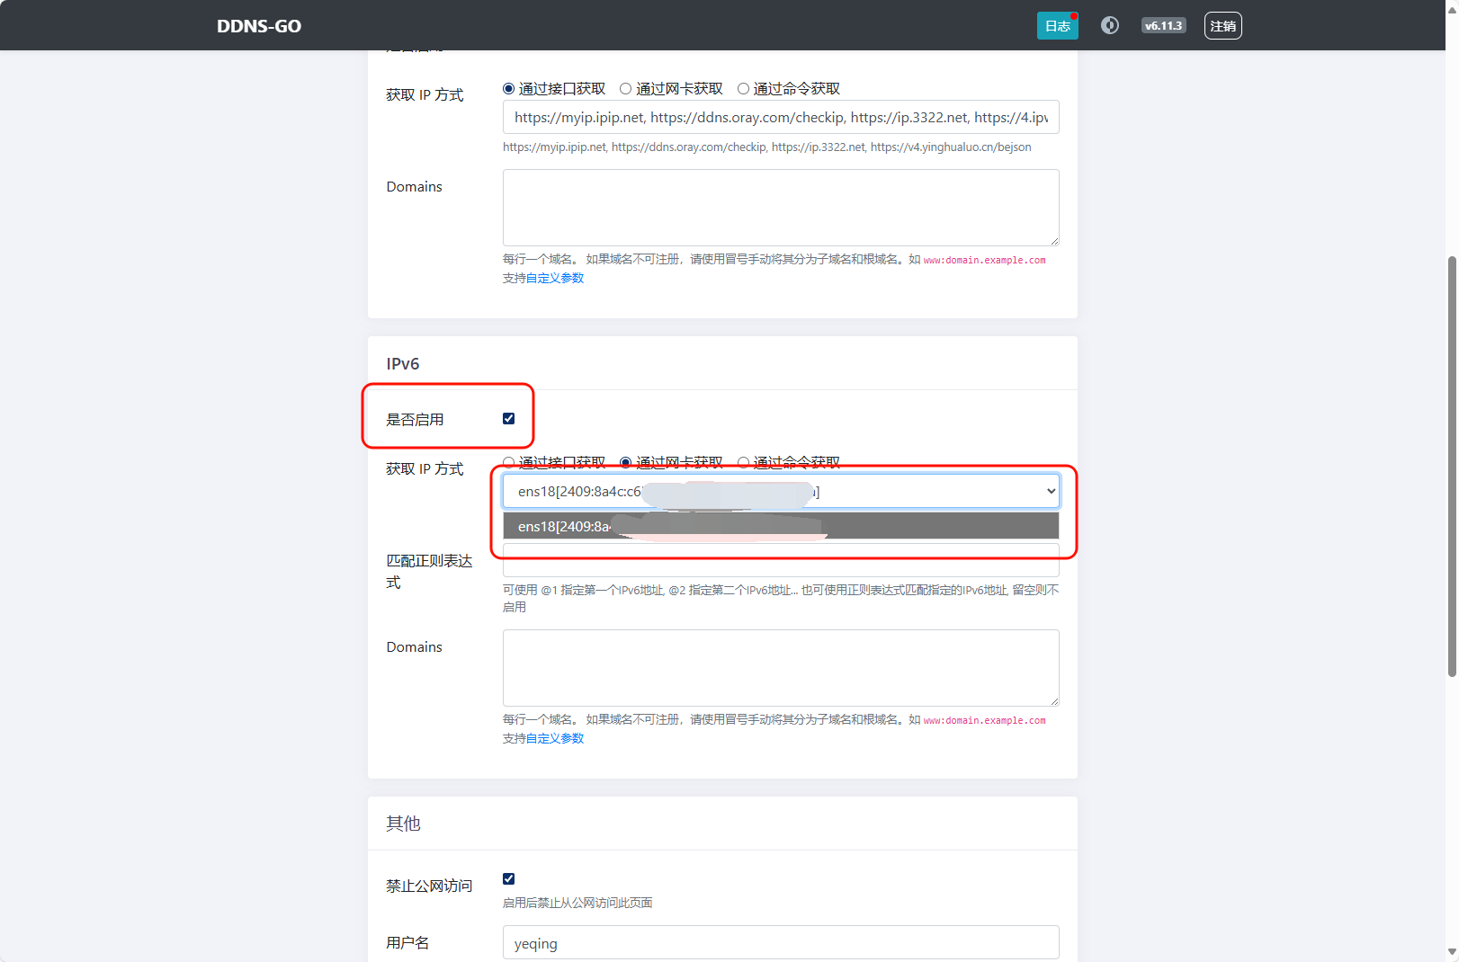This screenshot has width=1459, height=962.
Task: Toggle the 禁止公网访问 checkbox
Action: click(x=509, y=879)
